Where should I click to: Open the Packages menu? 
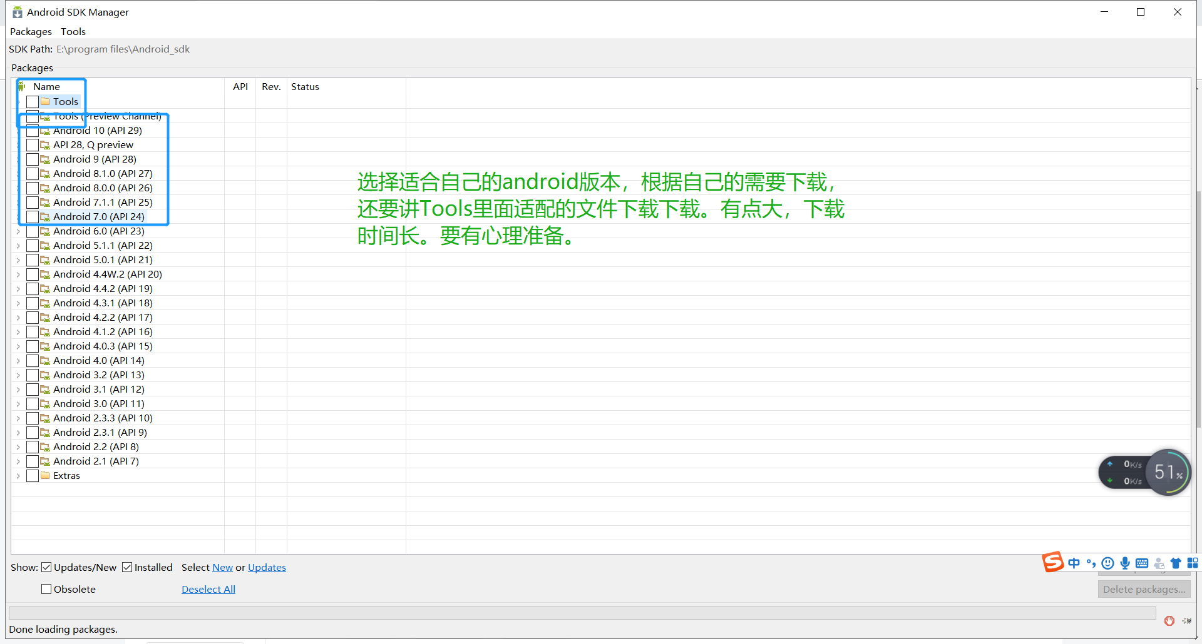(x=31, y=31)
